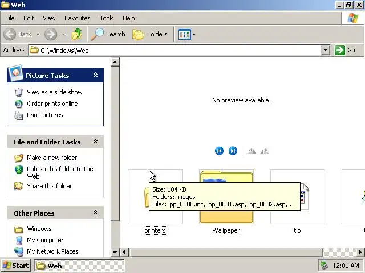
Task: Click the Publish globe icon
Action: click(x=19, y=169)
